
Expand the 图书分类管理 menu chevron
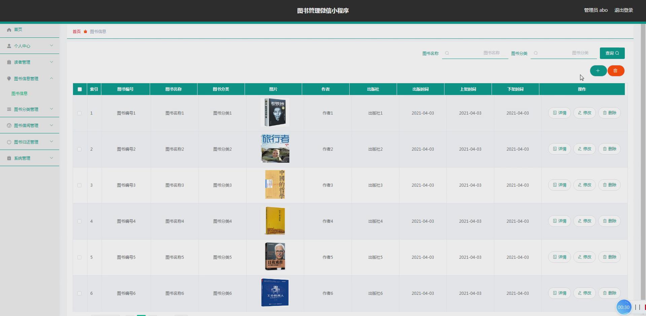point(51,109)
